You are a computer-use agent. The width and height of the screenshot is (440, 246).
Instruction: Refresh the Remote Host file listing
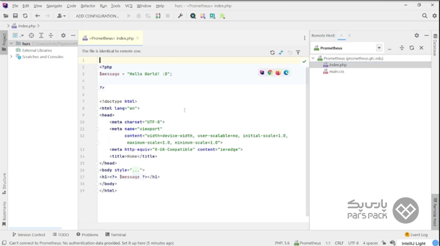click(x=411, y=48)
